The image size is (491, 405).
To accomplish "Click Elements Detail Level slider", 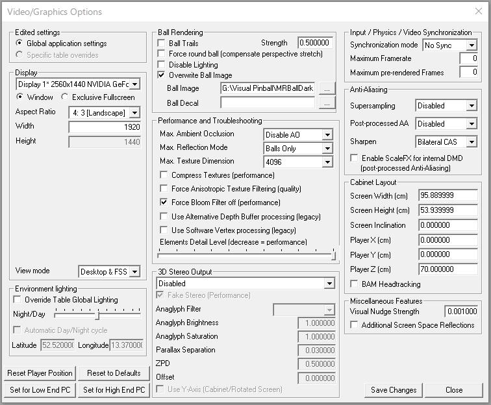I will tap(246, 255).
